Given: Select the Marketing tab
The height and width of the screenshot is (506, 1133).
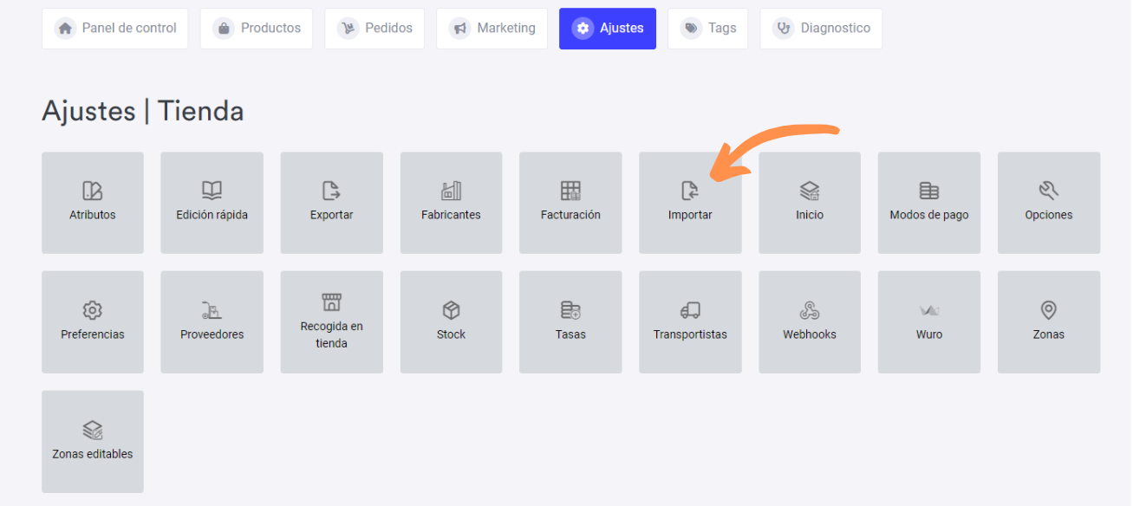Looking at the screenshot, I should [x=492, y=29].
